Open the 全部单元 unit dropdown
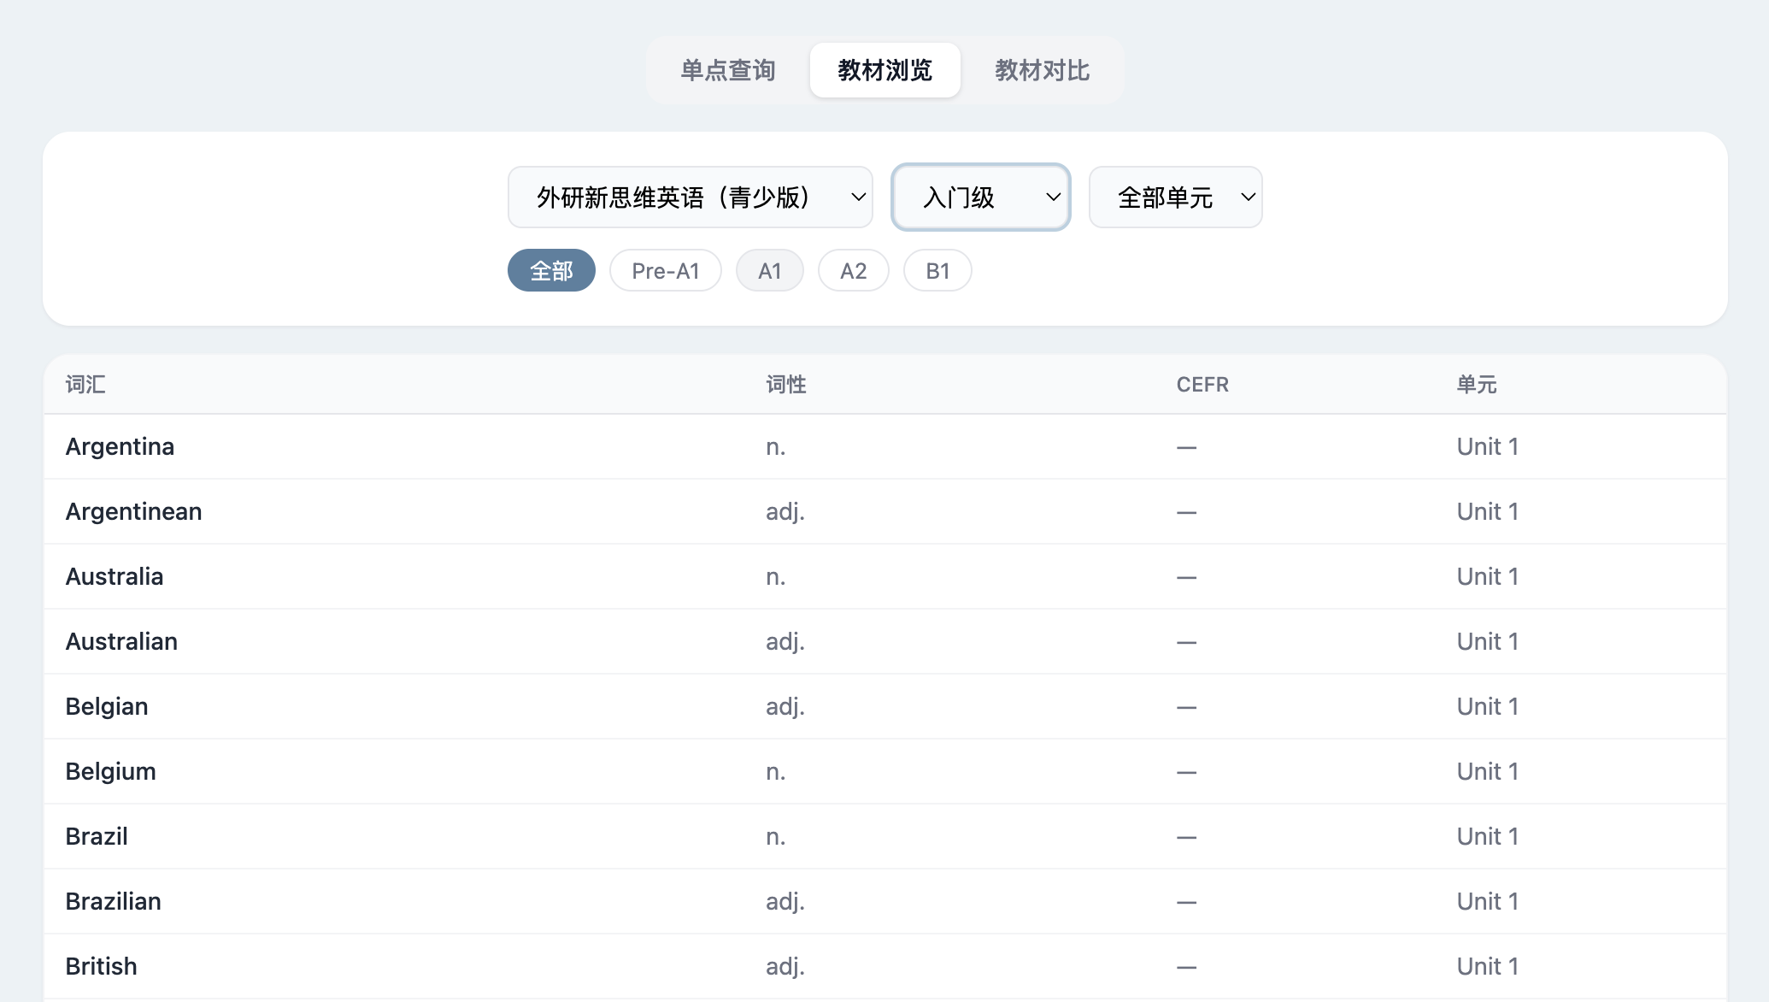1769x1002 pixels. tap(1175, 197)
